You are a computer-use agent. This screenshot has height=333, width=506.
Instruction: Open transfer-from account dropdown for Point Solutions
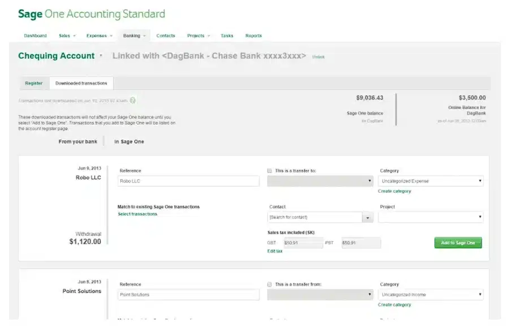coord(320,295)
